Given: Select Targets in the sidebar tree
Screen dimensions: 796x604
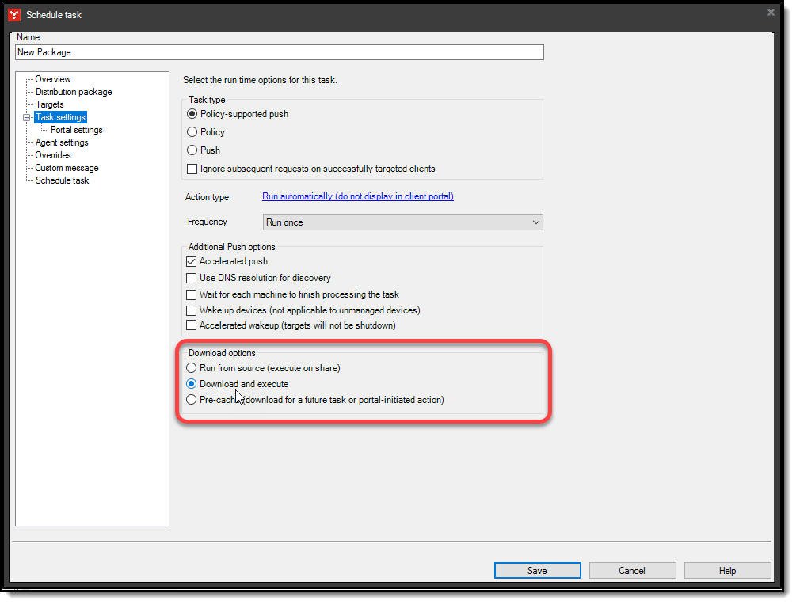Looking at the screenshot, I should 49,104.
